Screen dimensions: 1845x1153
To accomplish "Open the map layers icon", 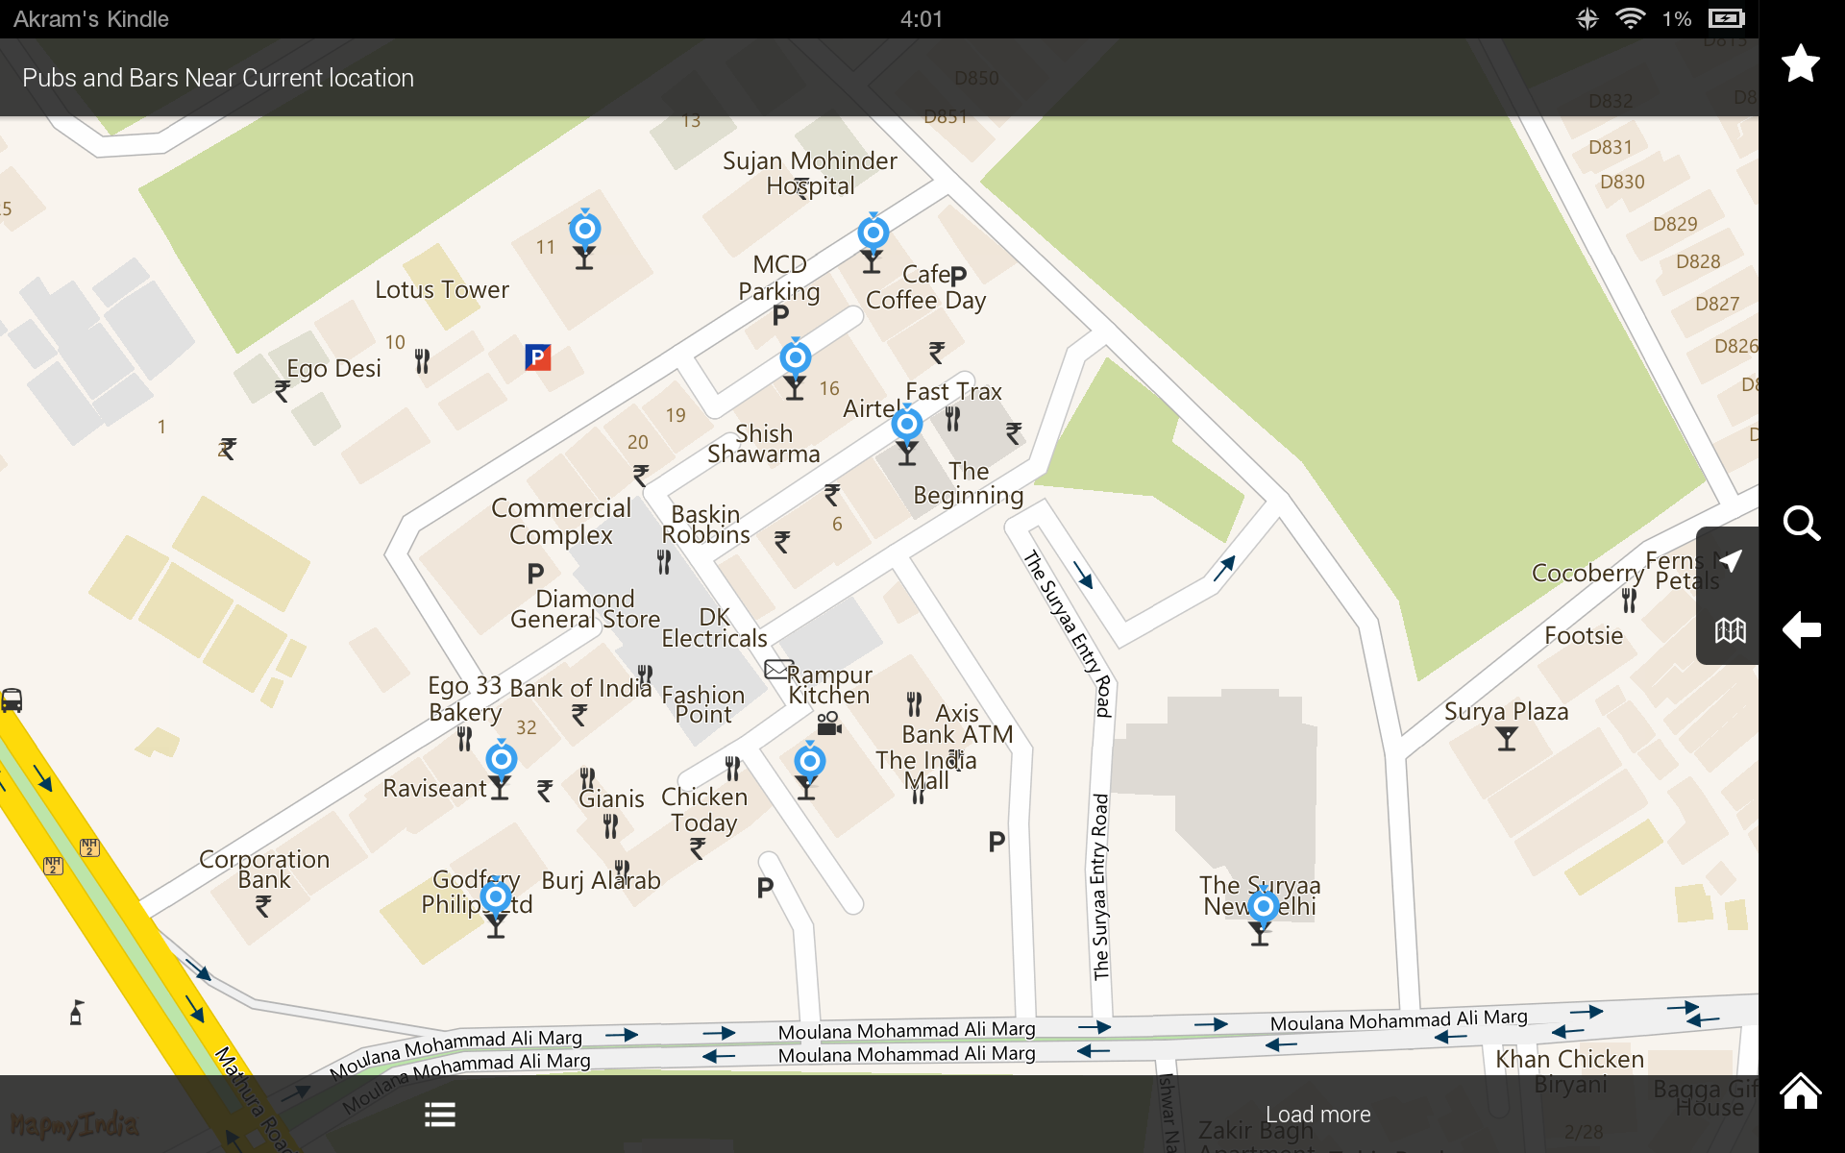I will click(1730, 631).
